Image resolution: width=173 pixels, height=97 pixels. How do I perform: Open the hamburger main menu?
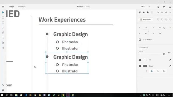(3, 6)
